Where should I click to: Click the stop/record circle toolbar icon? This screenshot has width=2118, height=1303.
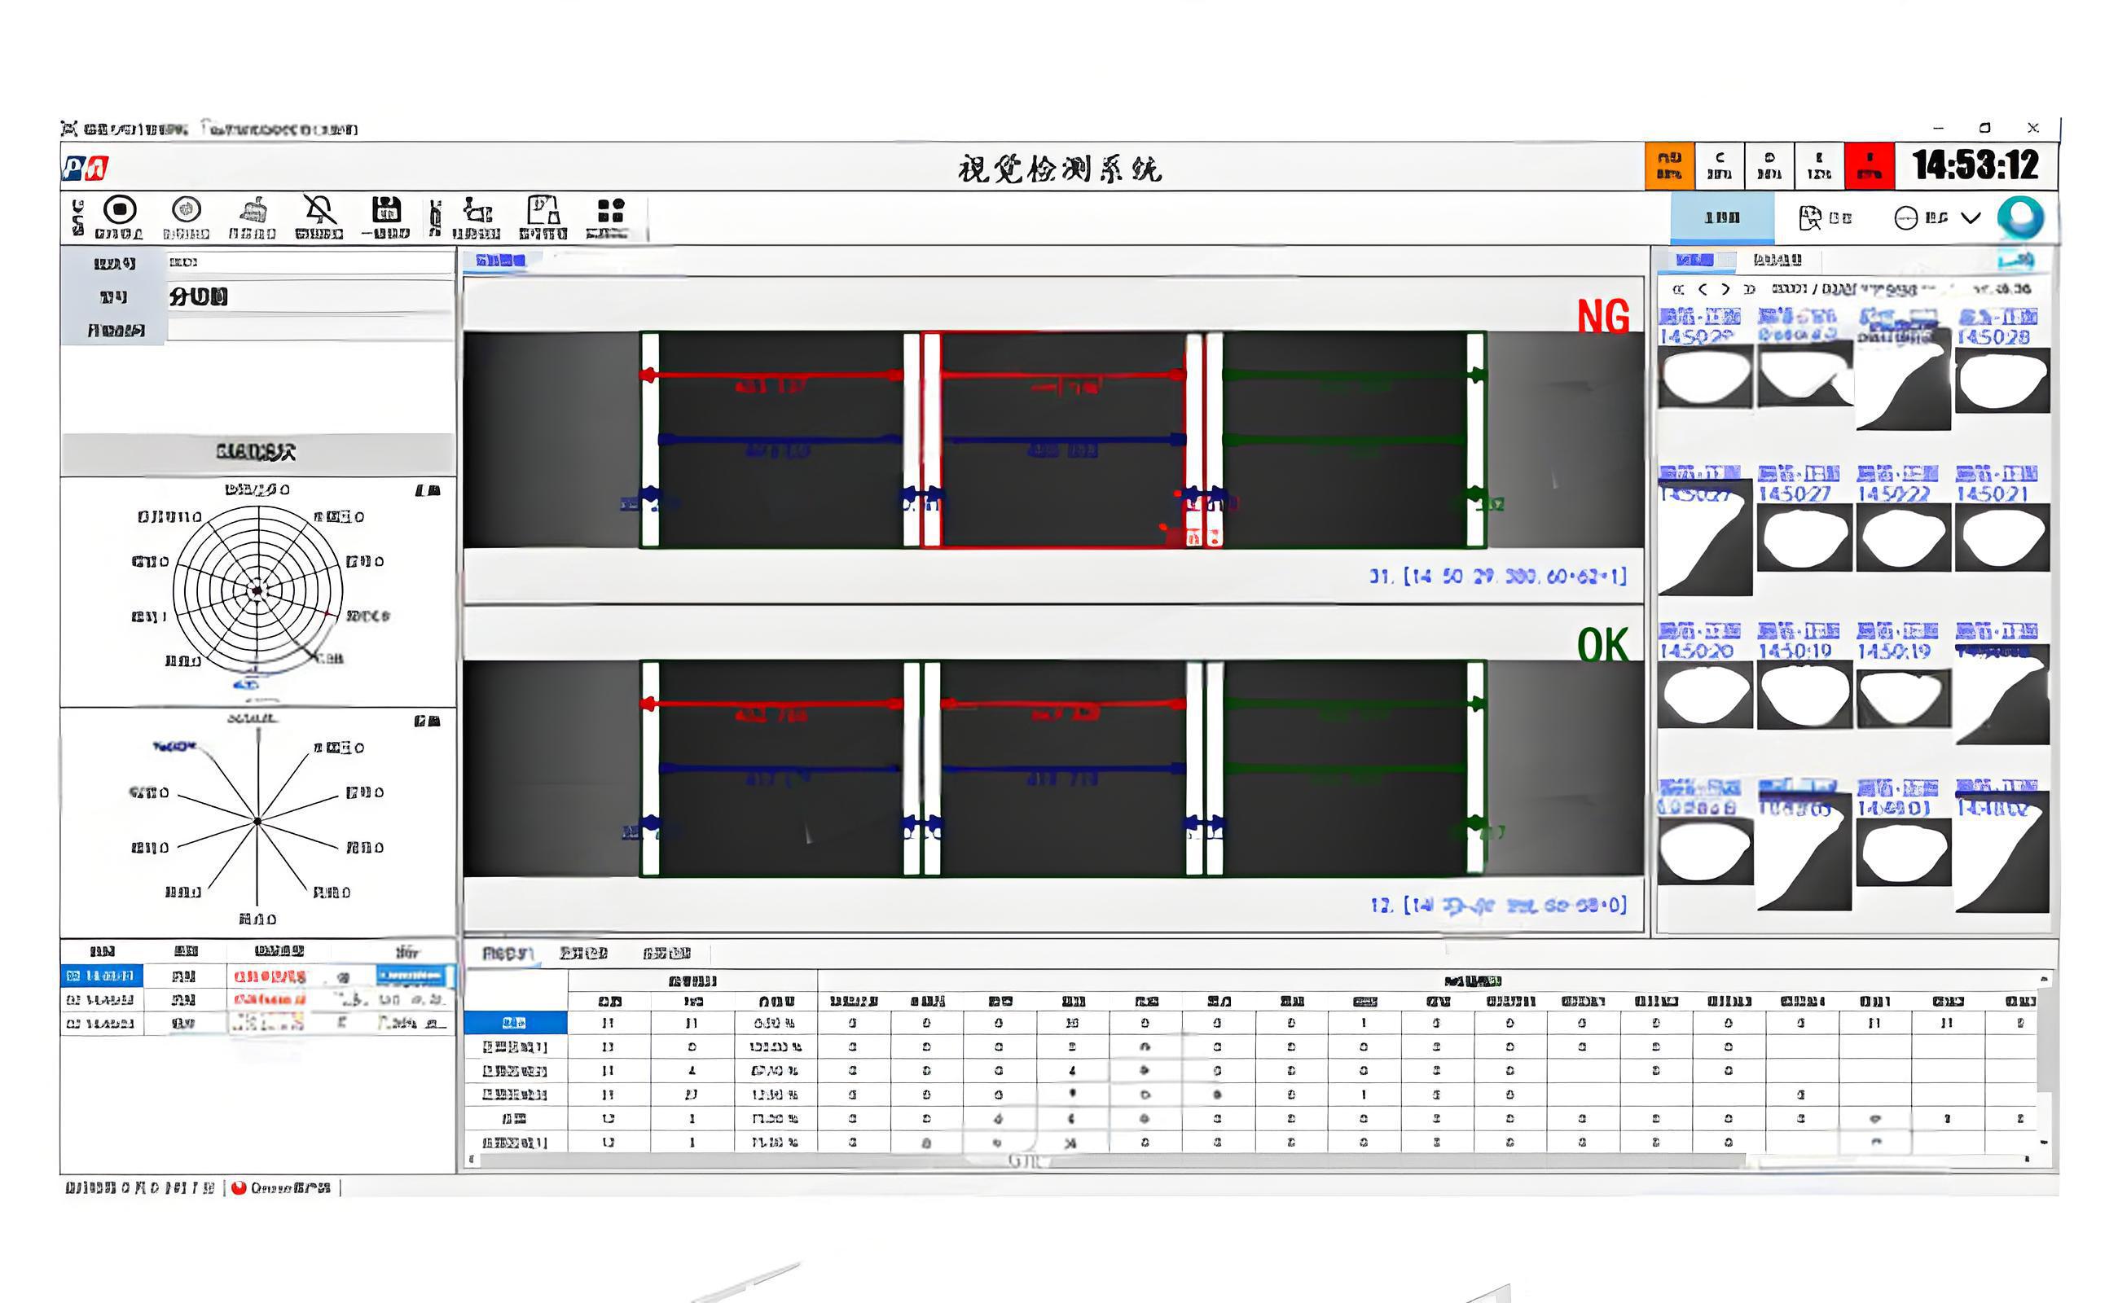[120, 210]
